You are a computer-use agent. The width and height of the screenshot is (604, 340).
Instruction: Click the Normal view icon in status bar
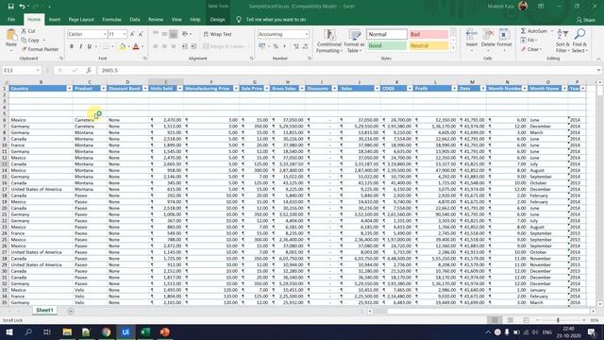(x=495, y=320)
